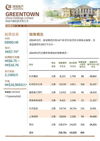Select the 上海御园 project name
The height and width of the screenshot is (141, 100).
point(33,116)
